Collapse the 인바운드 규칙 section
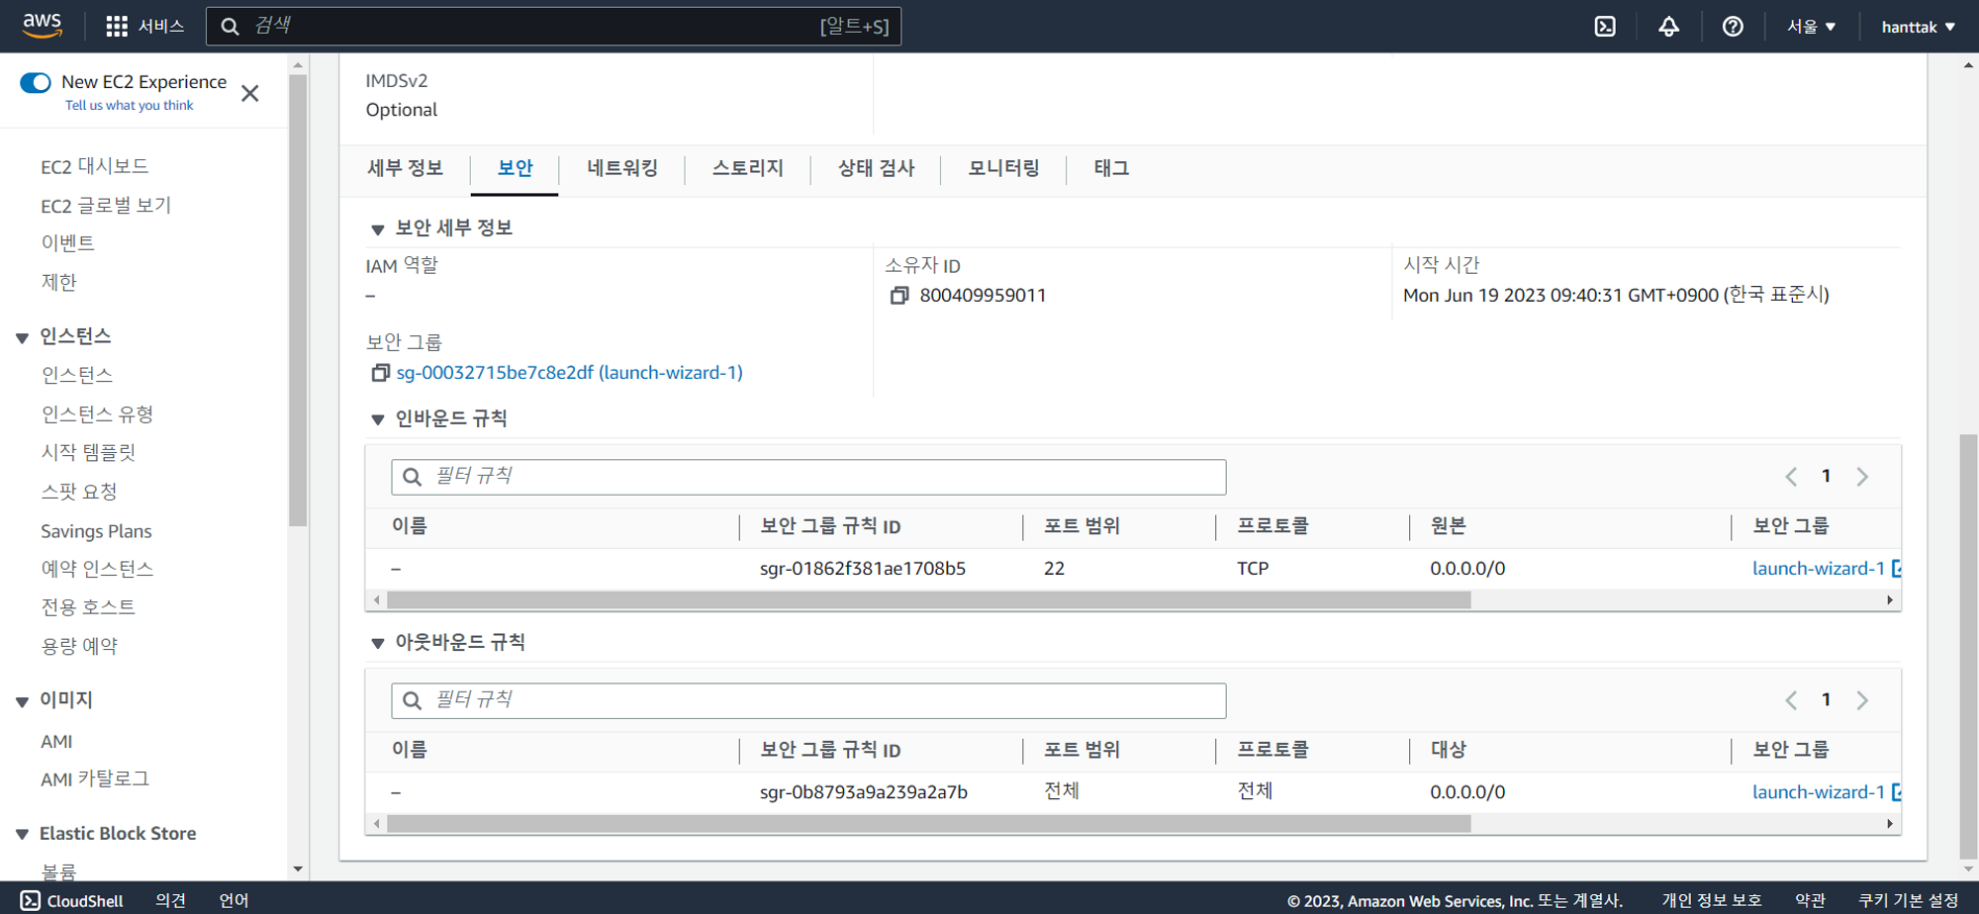 click(377, 419)
